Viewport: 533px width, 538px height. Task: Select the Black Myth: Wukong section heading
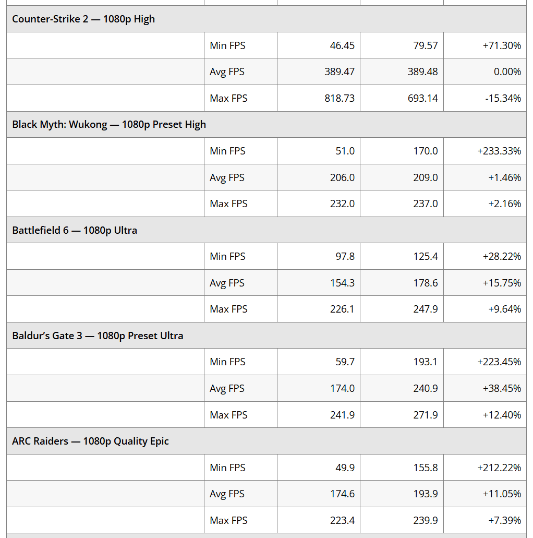109,125
